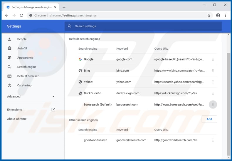The image size is (232, 161).
Task: Go to Search engine section
Action: pyautogui.click(x=27, y=67)
